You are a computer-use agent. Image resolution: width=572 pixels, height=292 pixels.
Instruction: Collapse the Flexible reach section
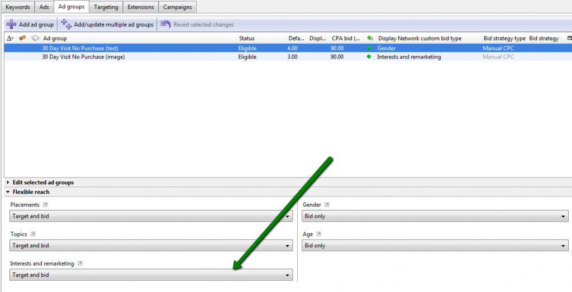click(x=8, y=192)
